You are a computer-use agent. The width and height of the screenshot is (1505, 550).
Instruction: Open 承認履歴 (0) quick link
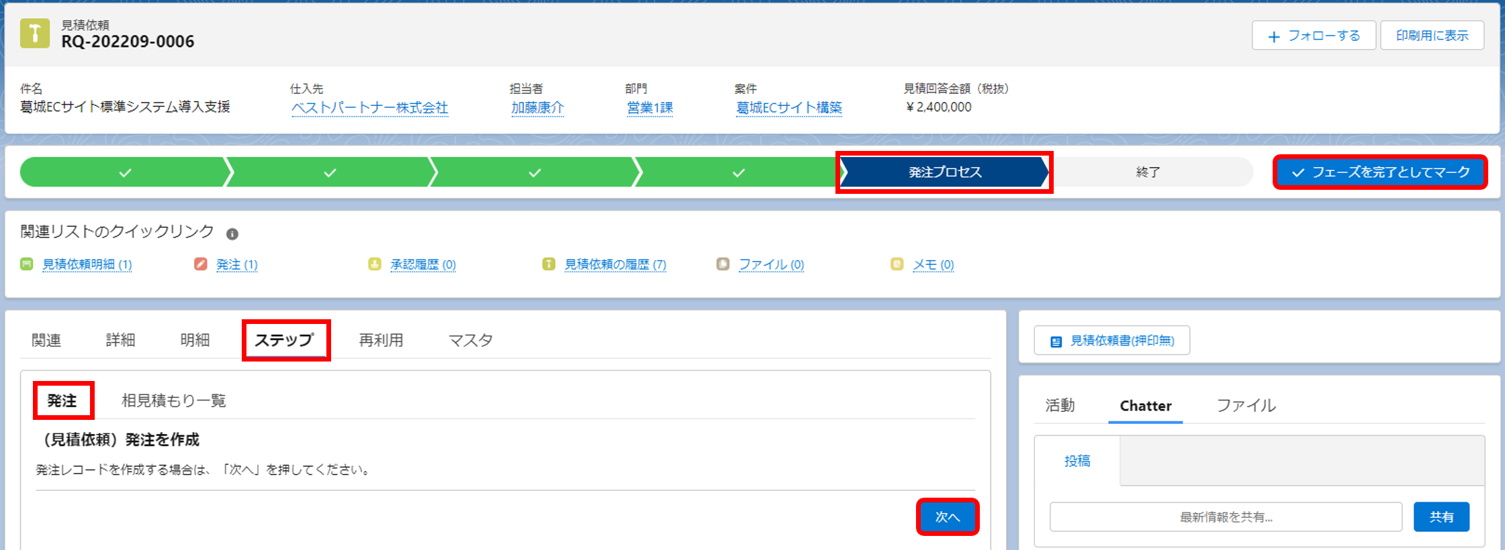point(423,264)
